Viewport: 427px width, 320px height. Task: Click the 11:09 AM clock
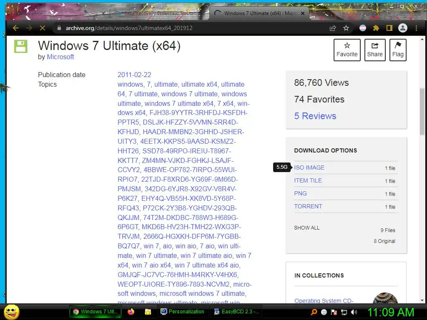[x=391, y=312]
